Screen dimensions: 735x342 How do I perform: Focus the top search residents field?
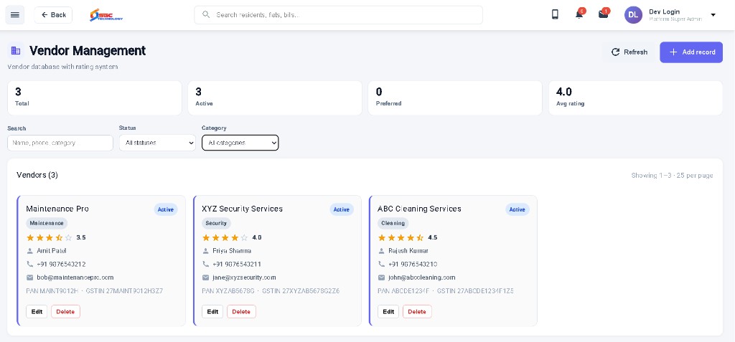[339, 14]
